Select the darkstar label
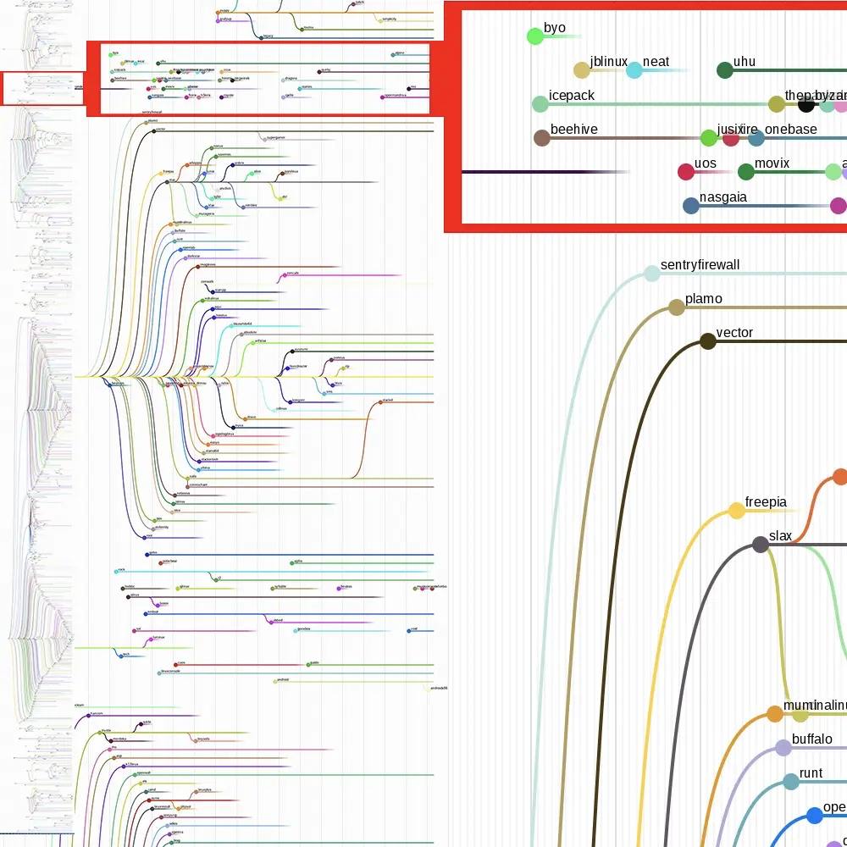The image size is (847, 847). point(193,256)
